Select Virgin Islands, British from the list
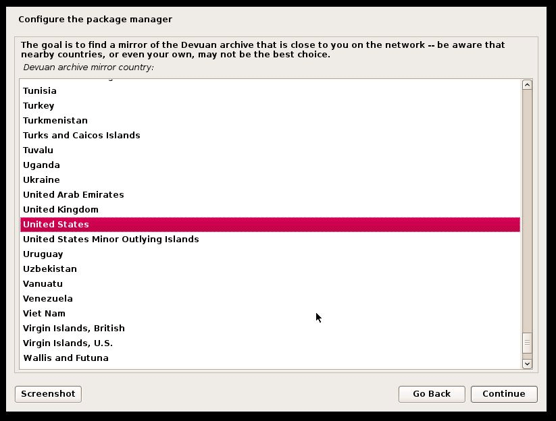This screenshot has width=556, height=421. coord(73,328)
